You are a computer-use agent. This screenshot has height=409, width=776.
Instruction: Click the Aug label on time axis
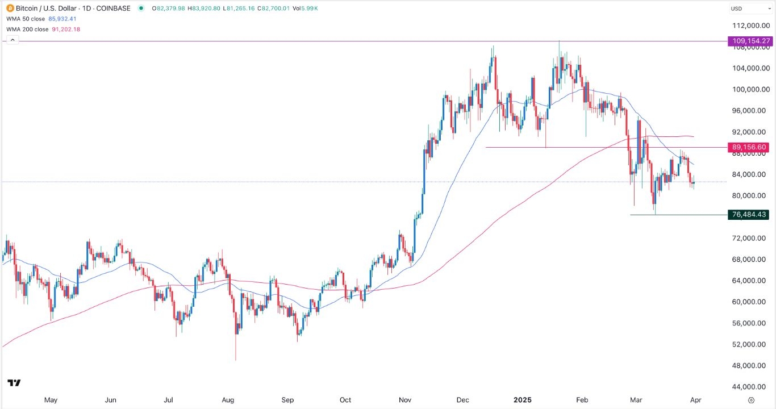tap(228, 400)
